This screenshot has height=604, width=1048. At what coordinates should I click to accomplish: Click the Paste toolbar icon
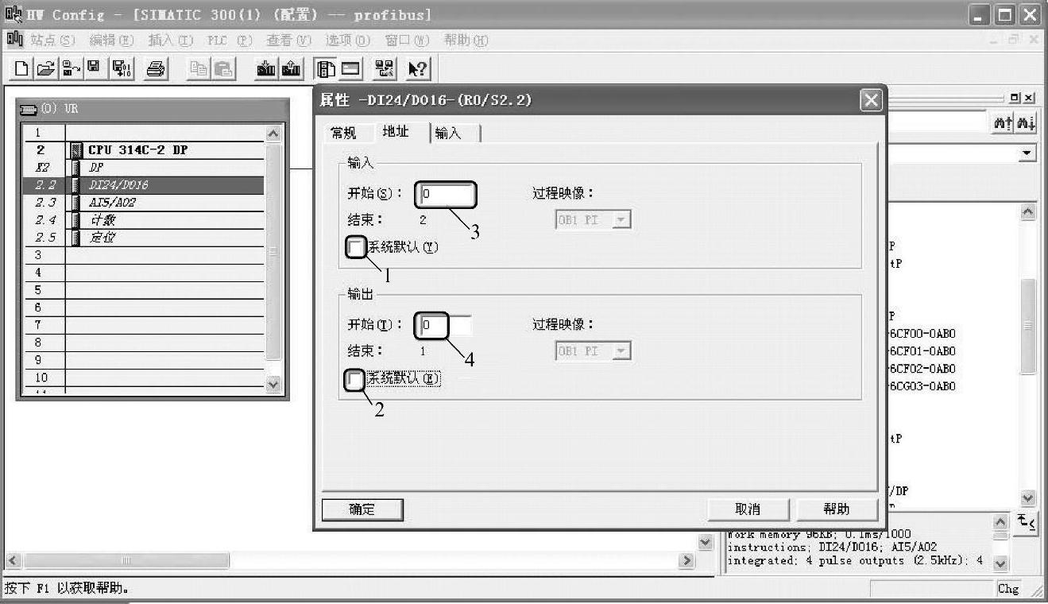[223, 70]
